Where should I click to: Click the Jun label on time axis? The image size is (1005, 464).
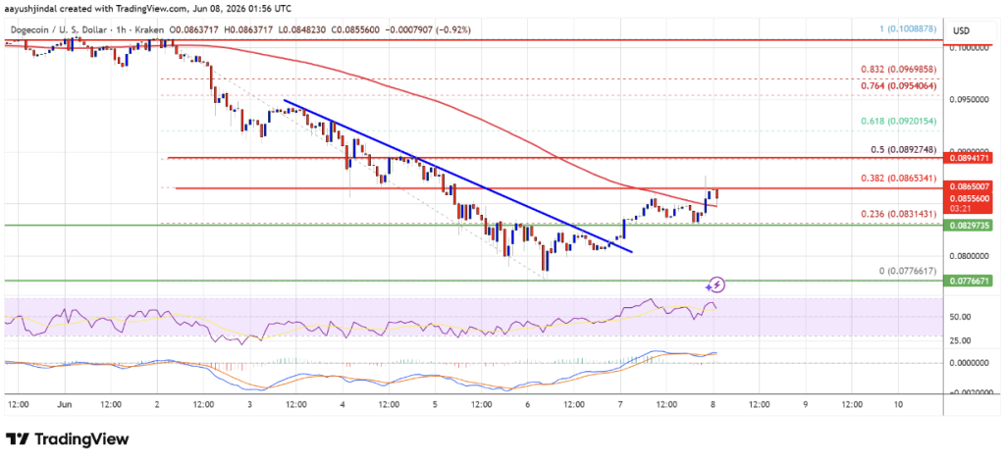point(66,404)
